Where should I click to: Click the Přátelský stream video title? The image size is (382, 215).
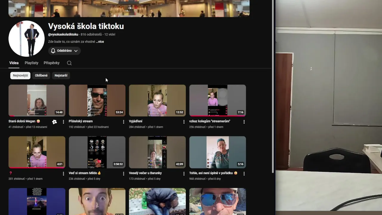81,121
